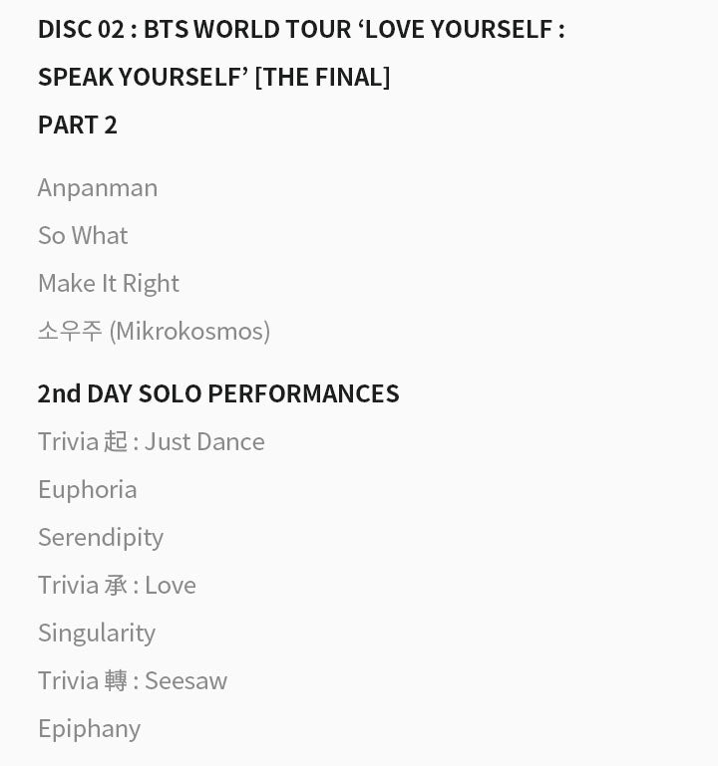718x766 pixels.
Task: Open Trivia 起 : Just Dance track
Action: pyautogui.click(x=152, y=441)
